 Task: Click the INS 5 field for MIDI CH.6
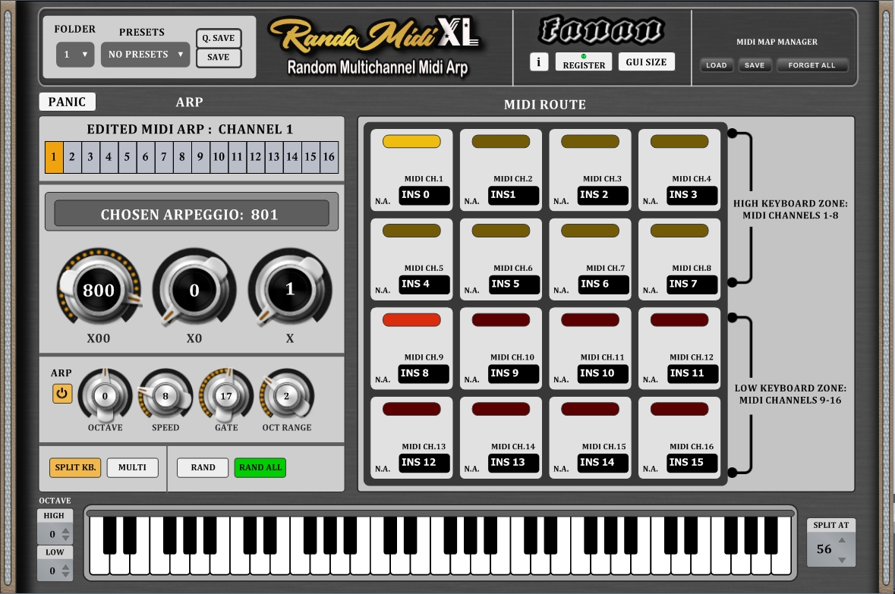tap(500, 284)
